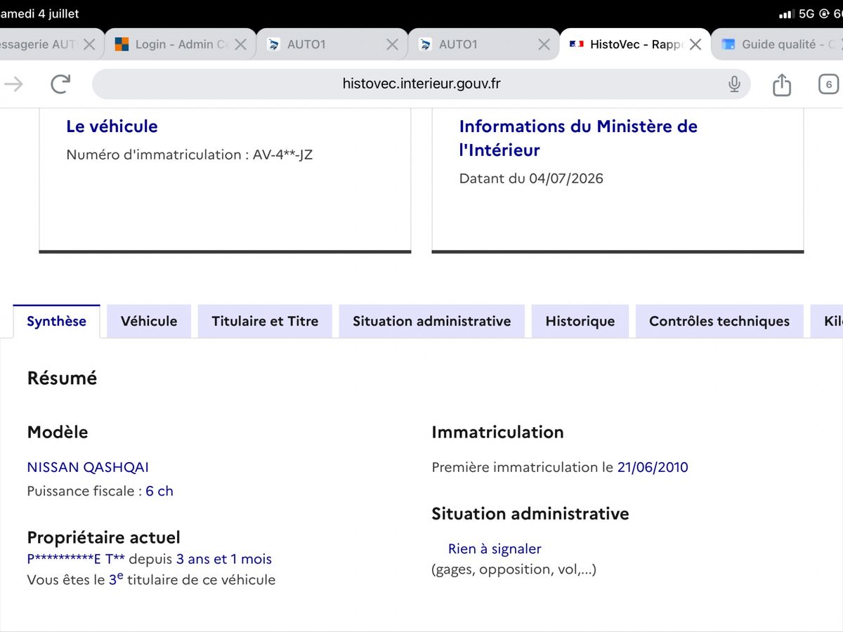
Task: Open the Historique tab
Action: click(x=580, y=321)
